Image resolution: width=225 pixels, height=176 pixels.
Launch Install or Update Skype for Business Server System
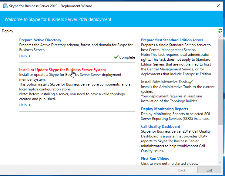62,70
